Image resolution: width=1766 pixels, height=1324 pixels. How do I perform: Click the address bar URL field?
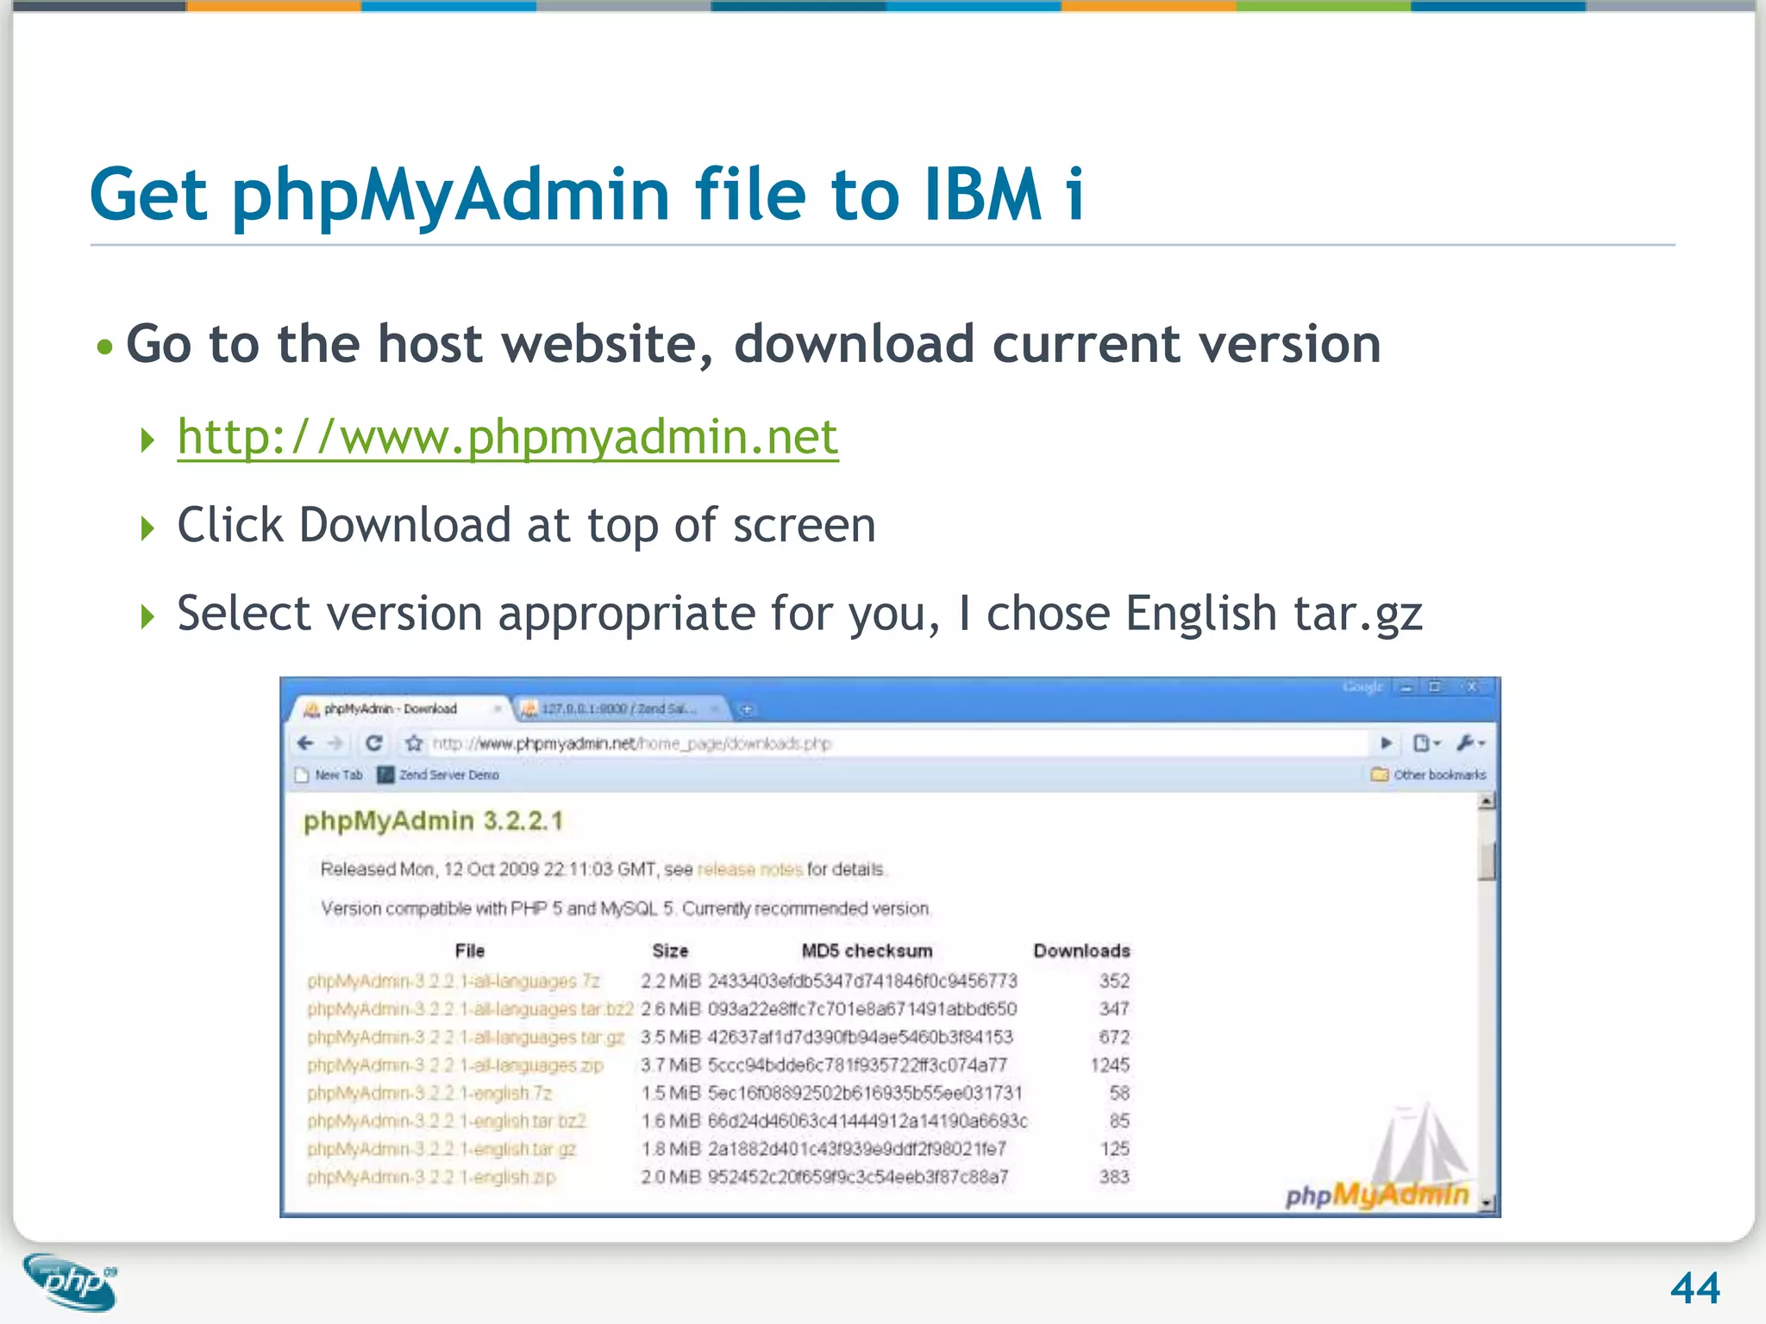click(x=897, y=743)
